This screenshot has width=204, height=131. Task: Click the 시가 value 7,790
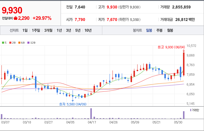(80, 20)
